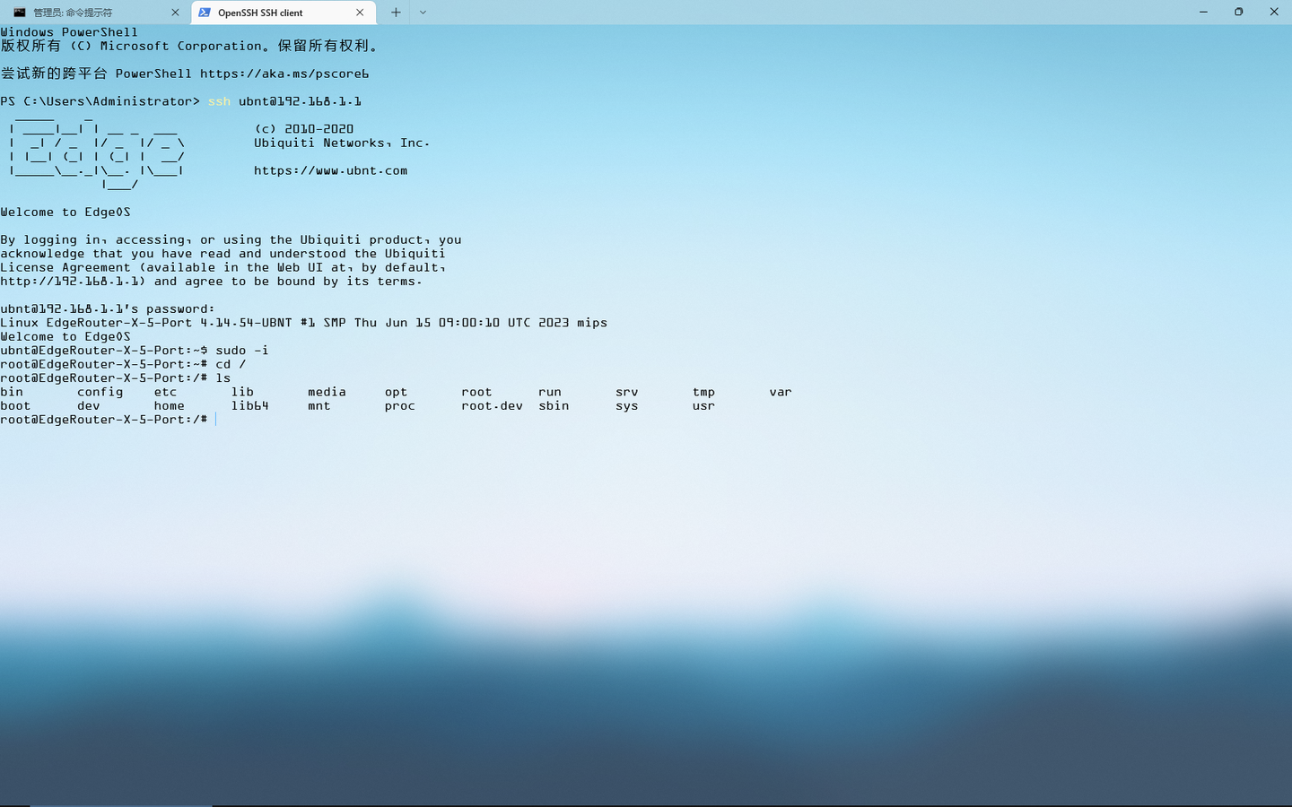Open the new tab profile dropdown chevron

(x=422, y=12)
